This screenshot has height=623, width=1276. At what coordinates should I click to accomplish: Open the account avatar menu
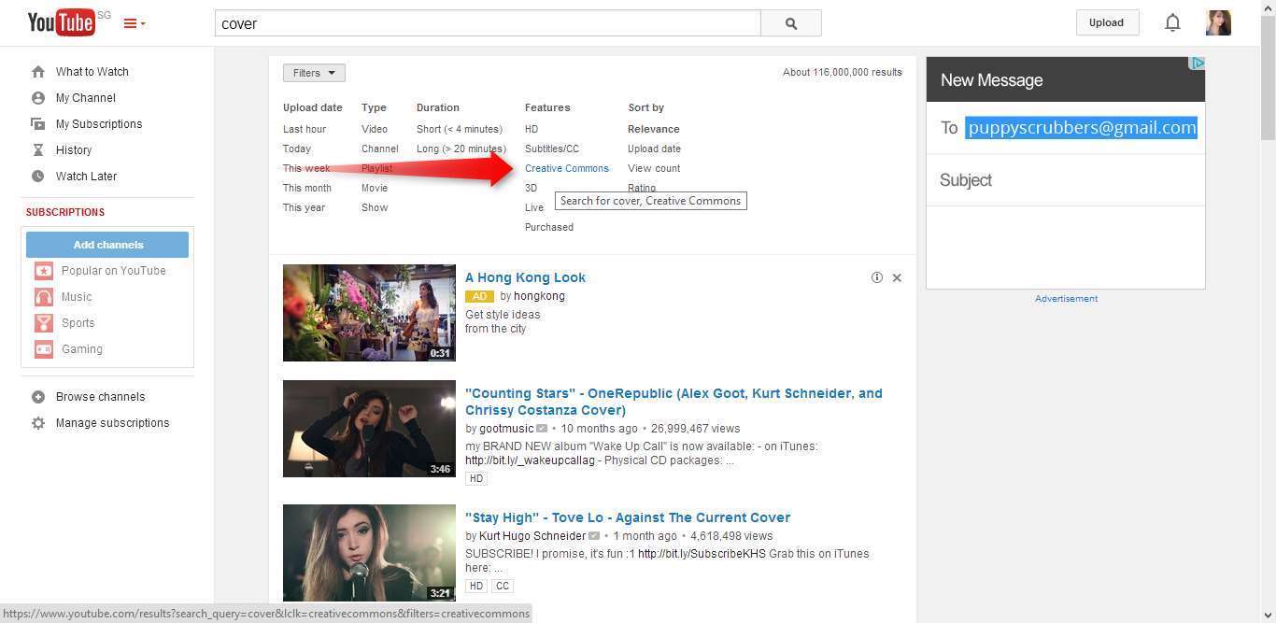(1218, 22)
